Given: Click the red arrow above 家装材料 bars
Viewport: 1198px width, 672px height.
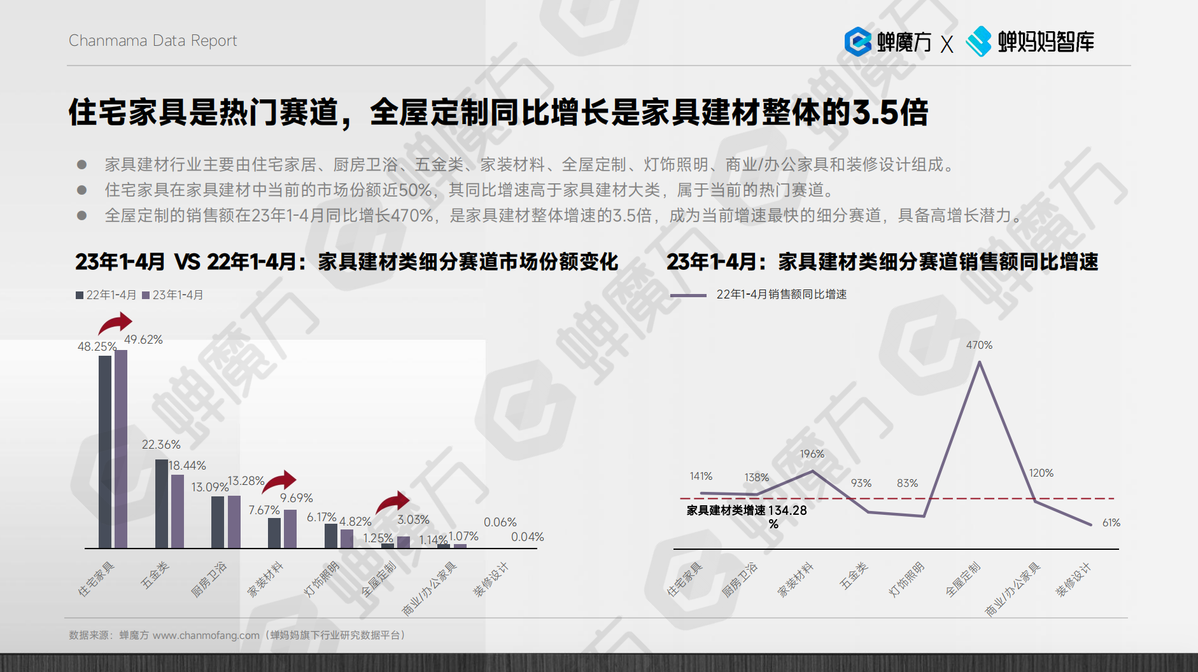Looking at the screenshot, I should click(x=279, y=482).
